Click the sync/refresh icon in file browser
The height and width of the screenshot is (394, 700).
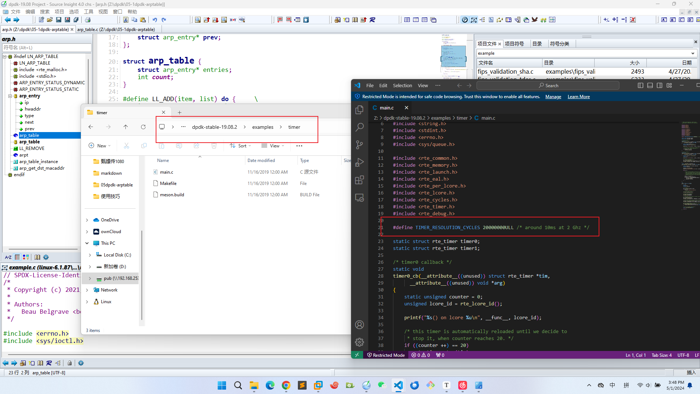point(143,127)
